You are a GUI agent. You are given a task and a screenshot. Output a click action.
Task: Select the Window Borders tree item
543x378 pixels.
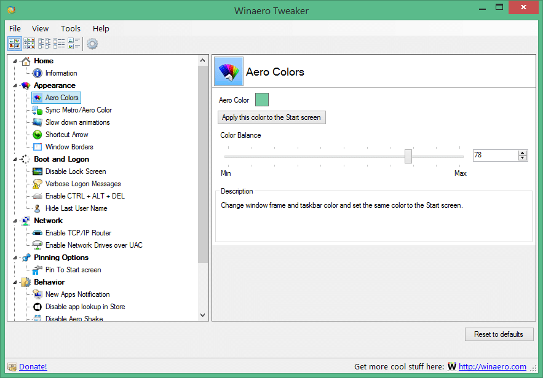coord(69,147)
